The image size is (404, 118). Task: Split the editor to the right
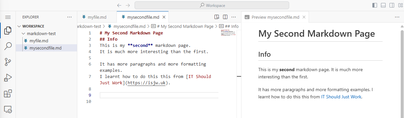click(225, 17)
